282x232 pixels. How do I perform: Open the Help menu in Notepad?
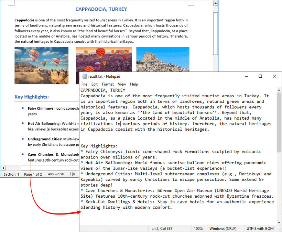pyautogui.click(x=134, y=84)
